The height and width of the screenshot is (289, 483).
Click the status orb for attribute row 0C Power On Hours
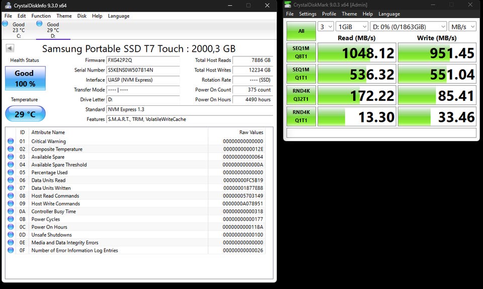click(x=11, y=227)
